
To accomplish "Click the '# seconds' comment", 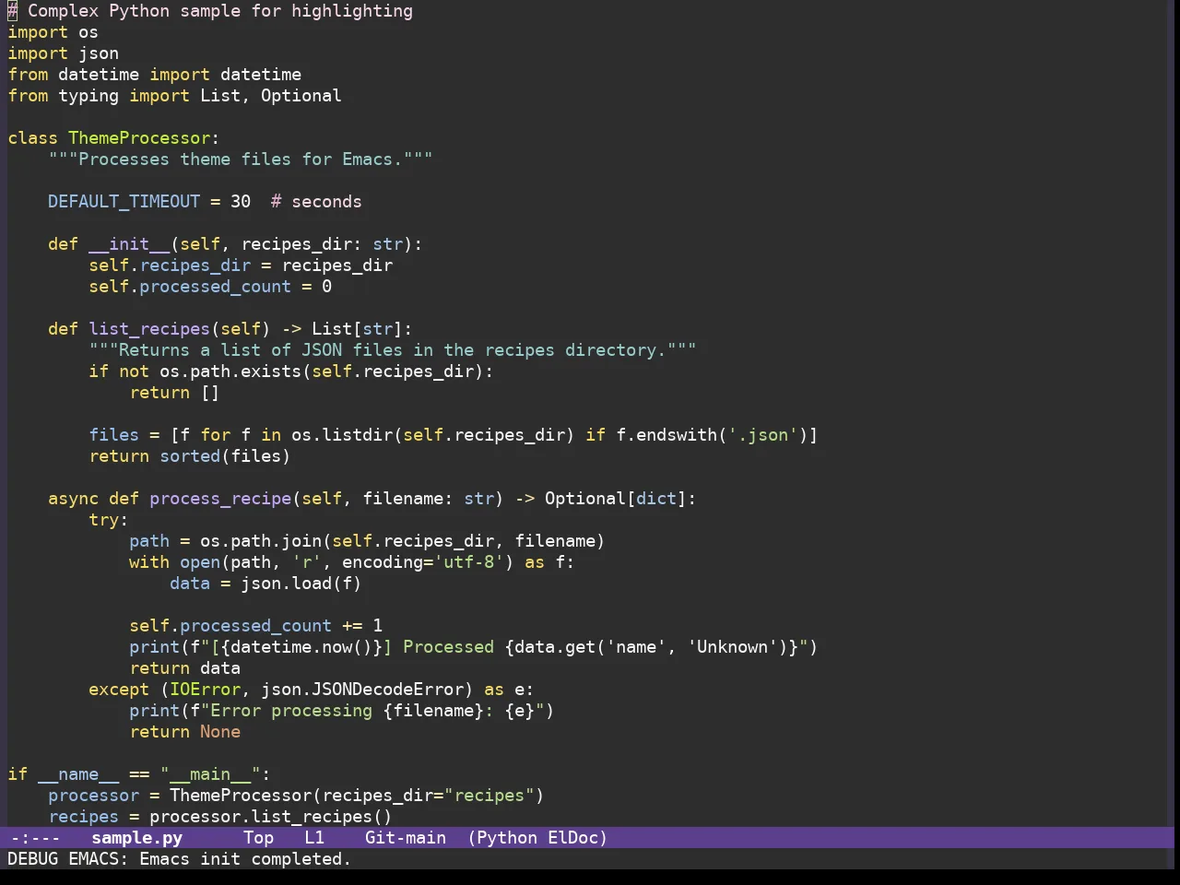I will coord(316,202).
